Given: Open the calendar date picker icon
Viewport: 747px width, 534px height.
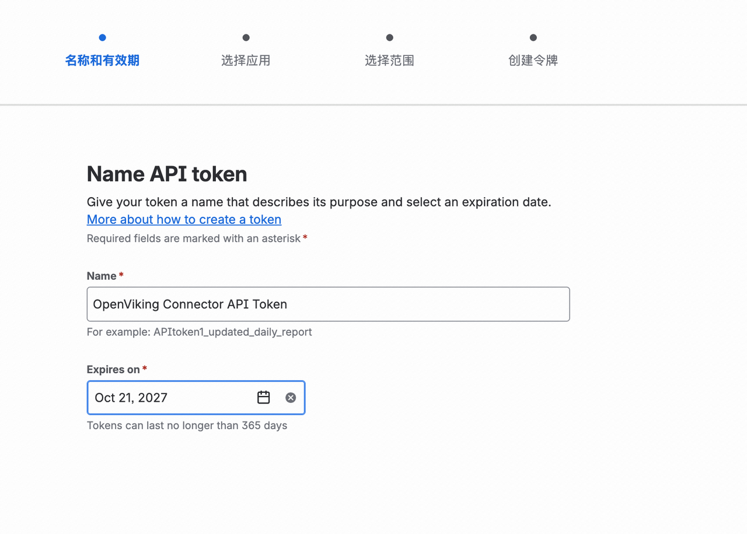Looking at the screenshot, I should [x=264, y=398].
